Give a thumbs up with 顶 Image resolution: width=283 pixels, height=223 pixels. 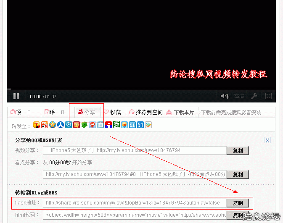(16, 112)
